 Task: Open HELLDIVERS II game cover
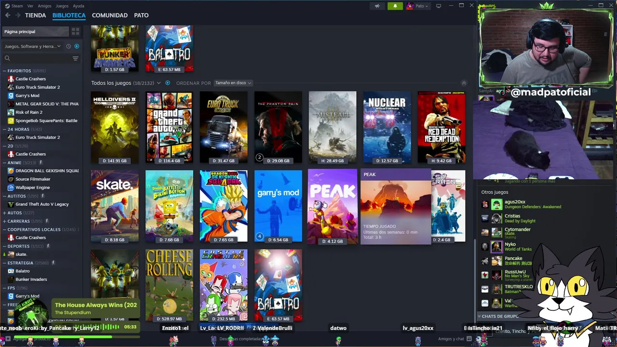coord(115,127)
